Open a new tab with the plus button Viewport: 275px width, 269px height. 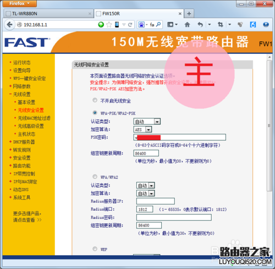(189, 14)
